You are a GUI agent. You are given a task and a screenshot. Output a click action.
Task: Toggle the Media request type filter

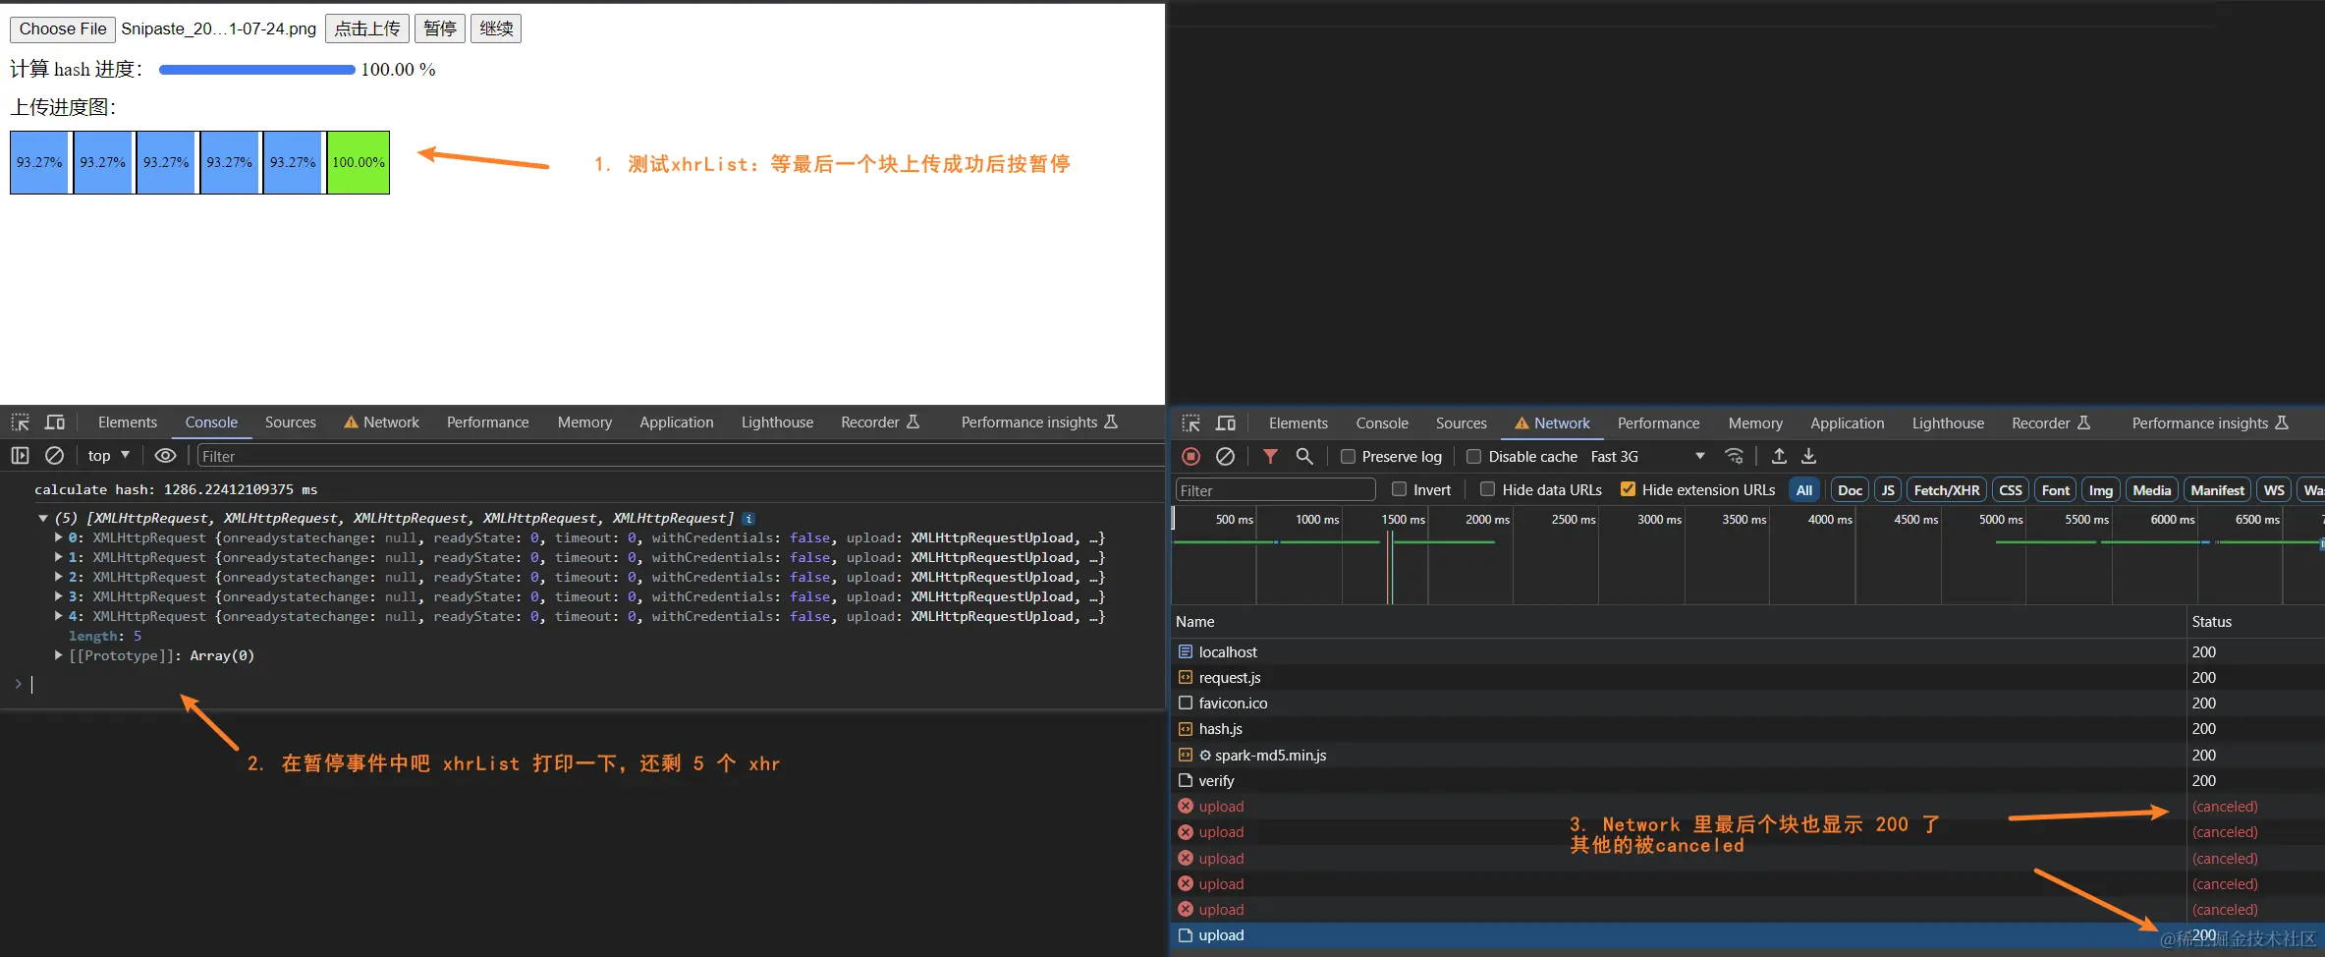point(2152,490)
